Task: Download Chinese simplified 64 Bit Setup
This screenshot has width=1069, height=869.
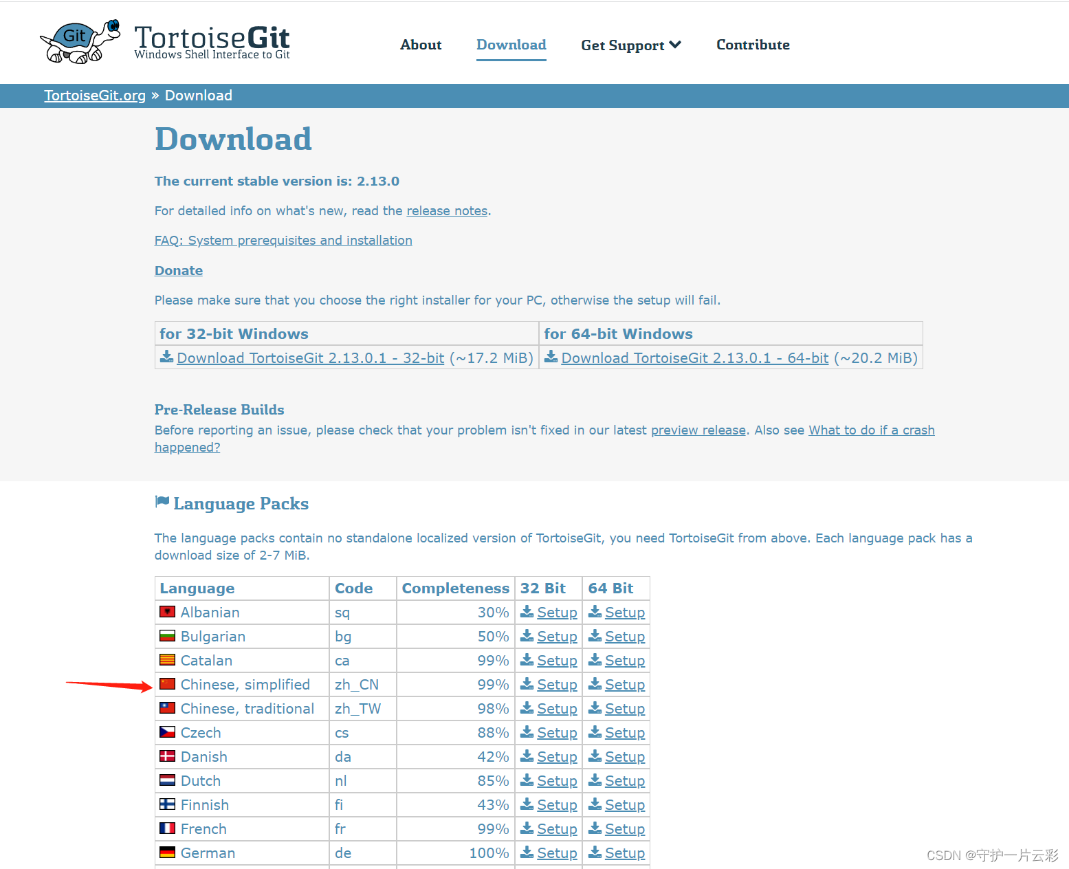Action: (625, 685)
